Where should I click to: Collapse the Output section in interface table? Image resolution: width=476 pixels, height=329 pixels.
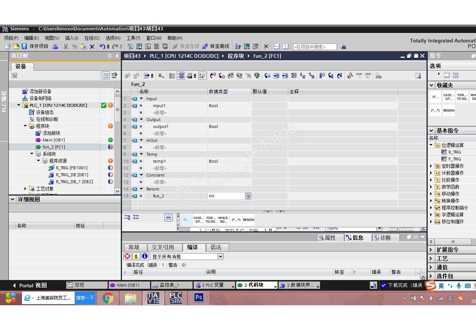[x=142, y=120]
